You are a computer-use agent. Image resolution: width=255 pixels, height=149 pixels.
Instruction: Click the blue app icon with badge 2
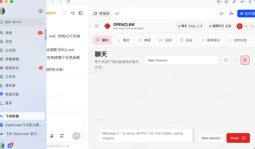tap(10, 146)
